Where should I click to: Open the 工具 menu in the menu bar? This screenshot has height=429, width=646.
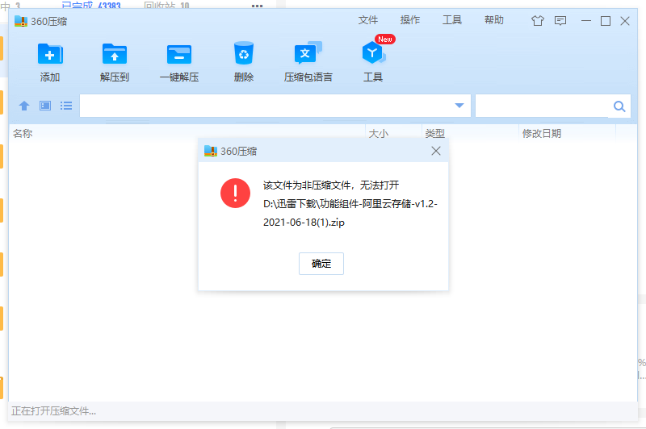tap(452, 20)
